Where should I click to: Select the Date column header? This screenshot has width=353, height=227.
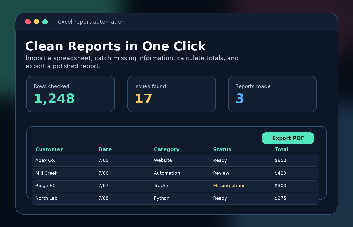pyautogui.click(x=105, y=149)
